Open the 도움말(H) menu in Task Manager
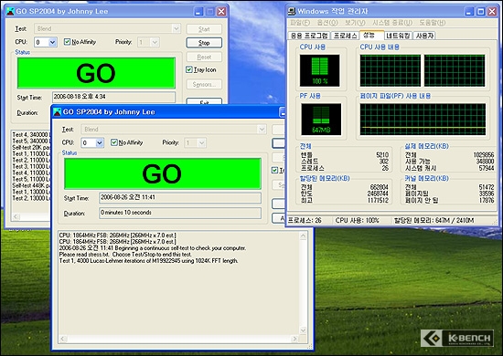 433,23
